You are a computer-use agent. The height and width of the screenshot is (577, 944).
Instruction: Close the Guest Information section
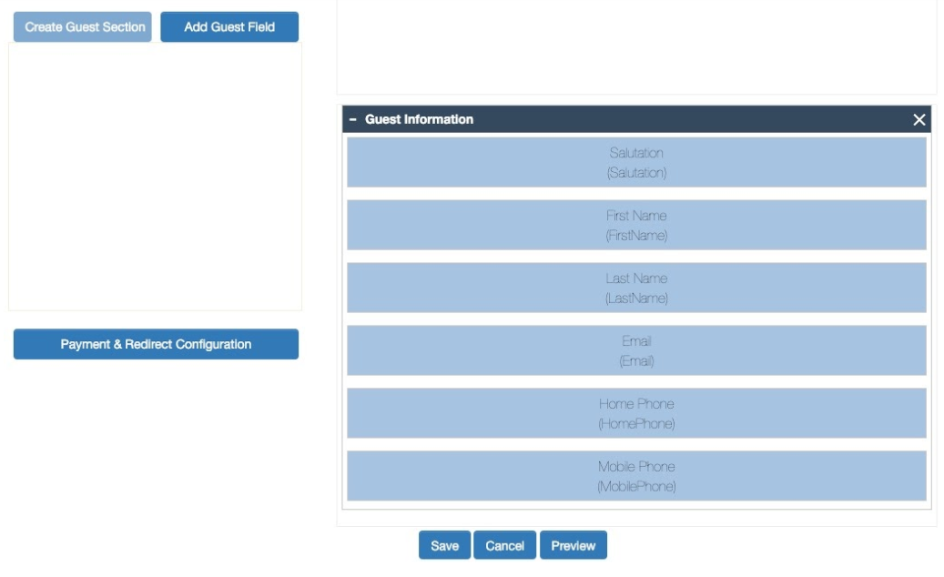pos(919,119)
